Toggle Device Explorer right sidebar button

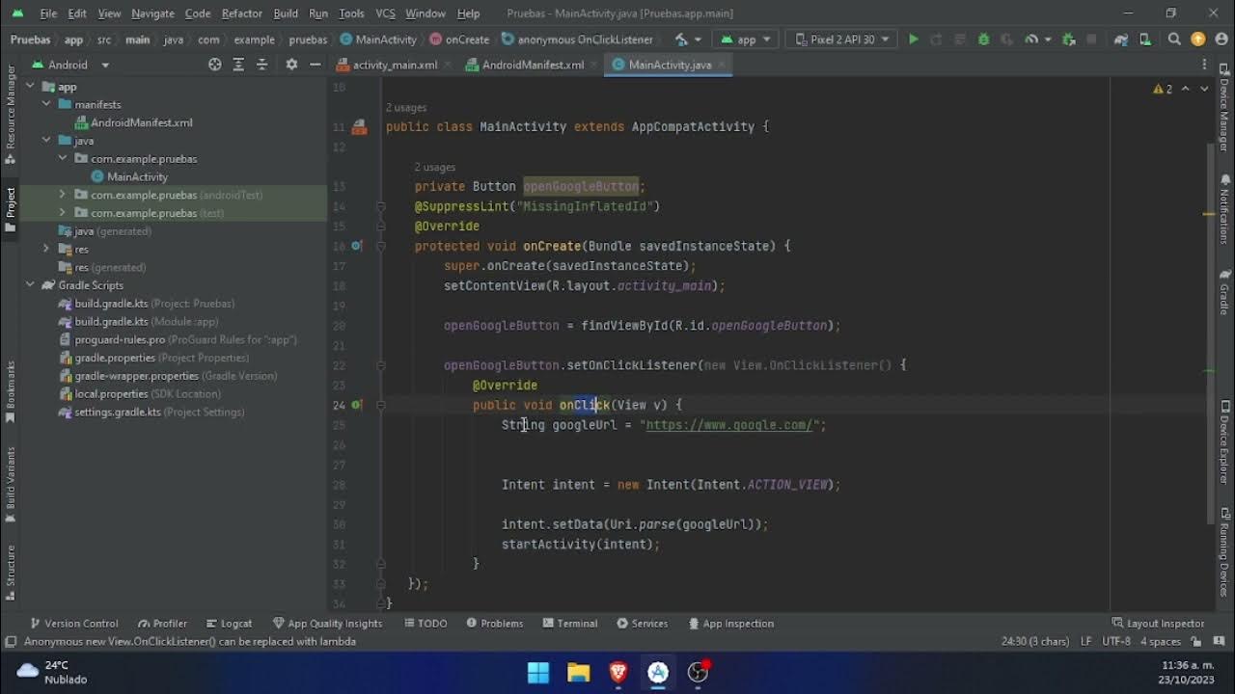1224,441
